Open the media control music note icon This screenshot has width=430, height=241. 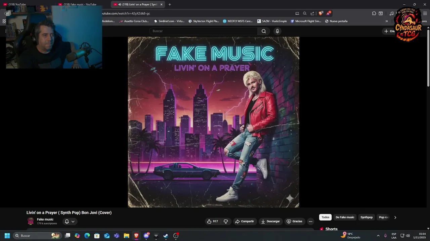click(x=391, y=13)
